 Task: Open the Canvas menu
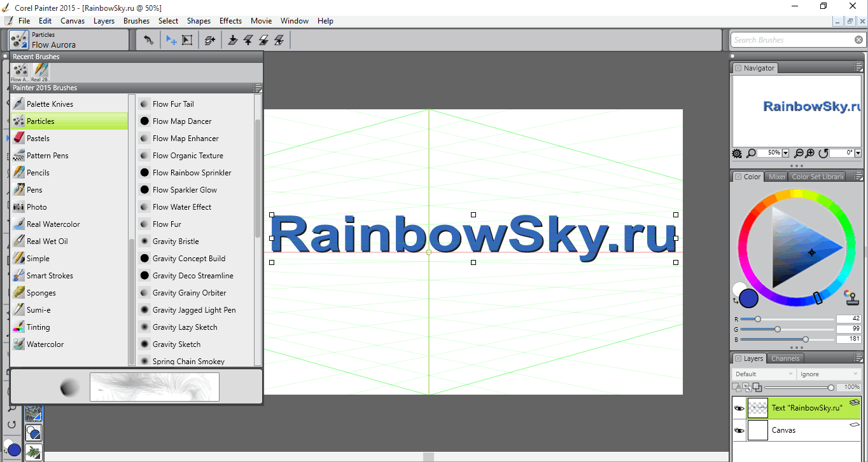73,21
